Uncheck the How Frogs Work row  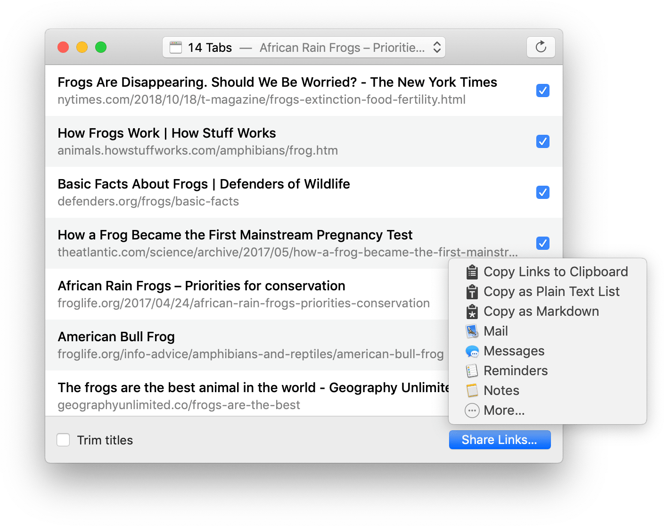[x=543, y=141]
